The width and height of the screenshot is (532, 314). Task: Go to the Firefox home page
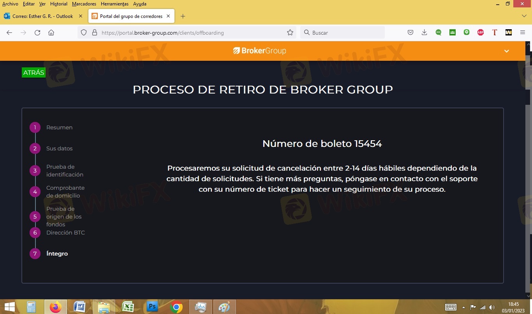pyautogui.click(x=51, y=33)
